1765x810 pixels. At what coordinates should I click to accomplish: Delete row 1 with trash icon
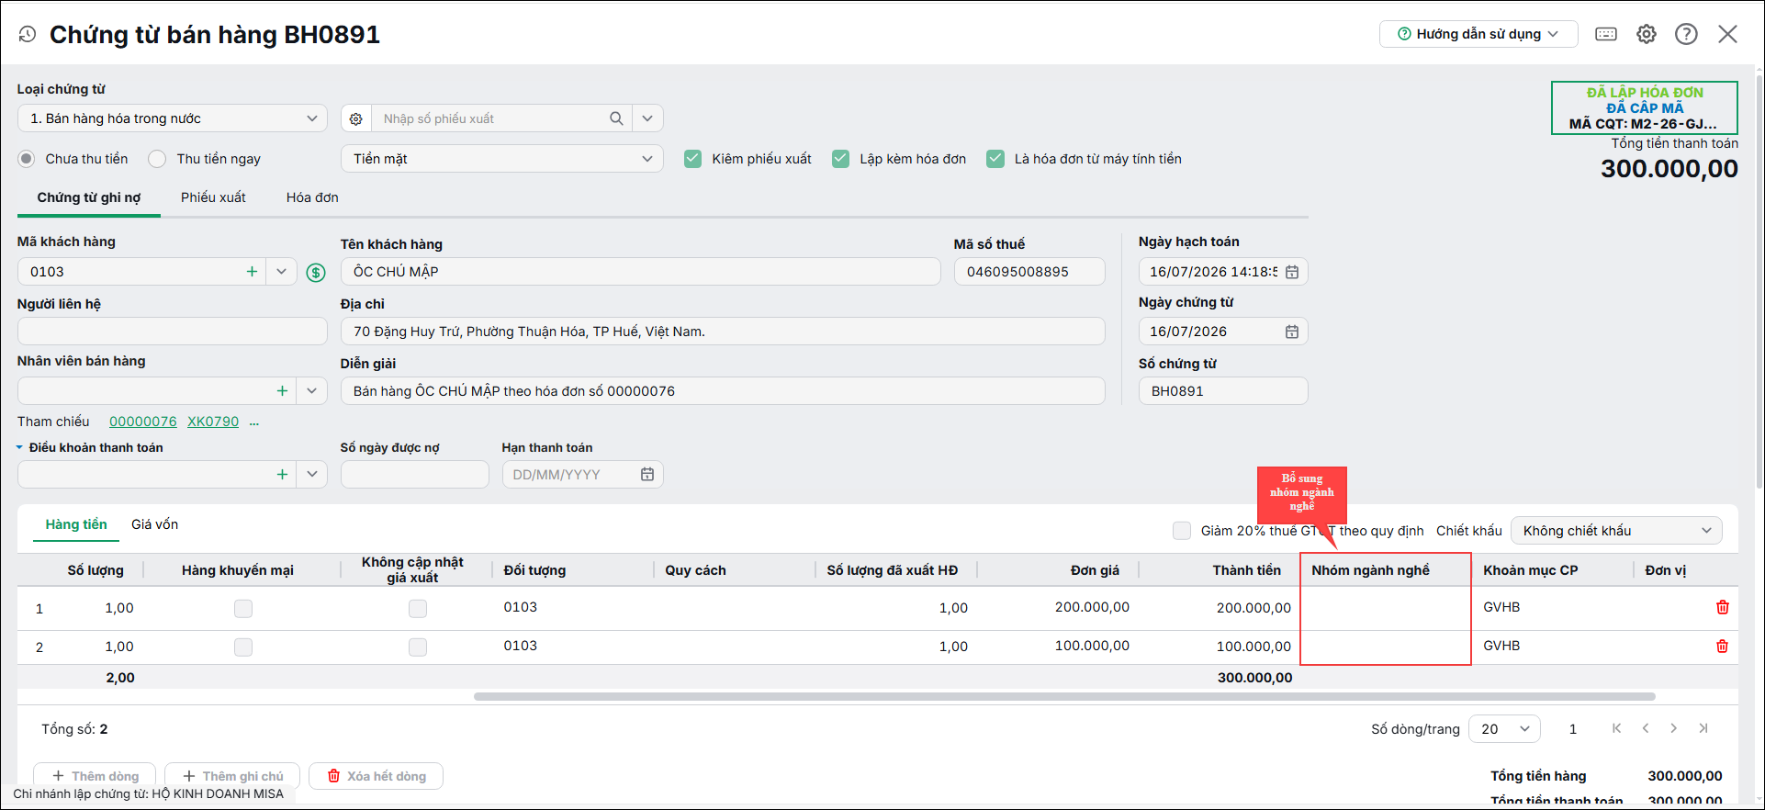[1723, 607]
